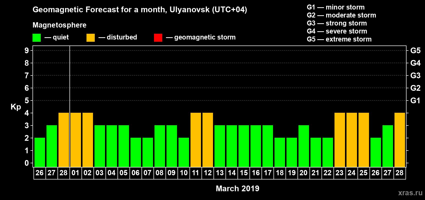The width and height of the screenshot is (425, 200).
Task: Click the date label 07 on axis
Action: click(147, 173)
